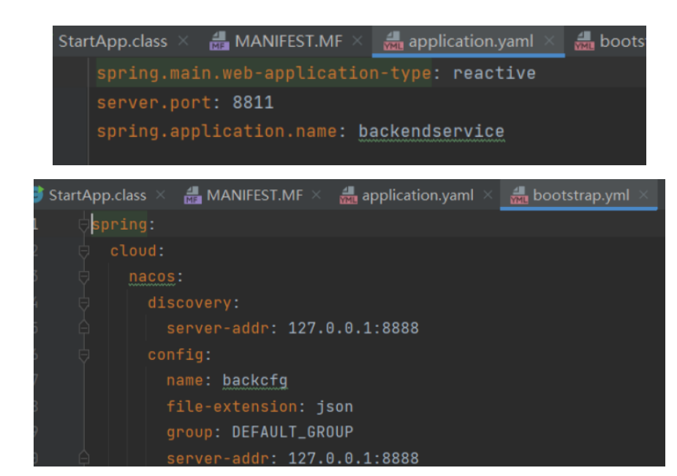Click the 'name' key under config
The width and height of the screenshot is (677, 476).
[185, 380]
